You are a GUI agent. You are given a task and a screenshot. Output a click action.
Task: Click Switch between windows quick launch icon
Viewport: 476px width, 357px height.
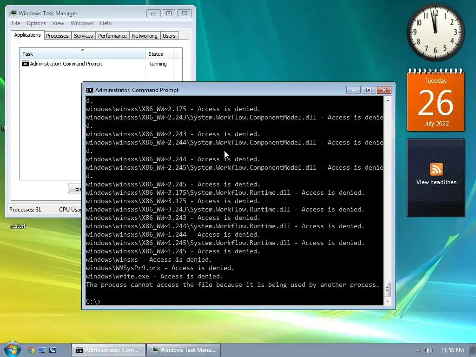coord(53,350)
